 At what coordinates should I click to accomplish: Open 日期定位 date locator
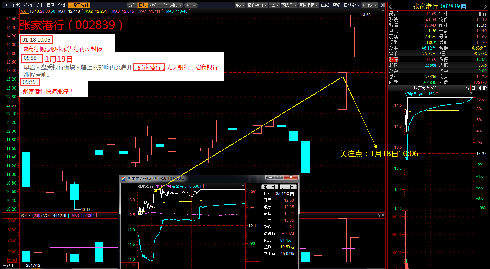(x=351, y=5)
